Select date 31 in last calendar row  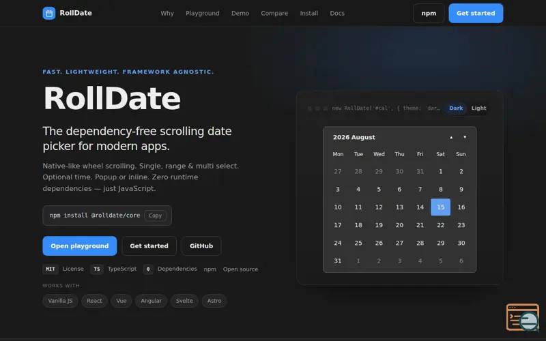click(x=338, y=261)
